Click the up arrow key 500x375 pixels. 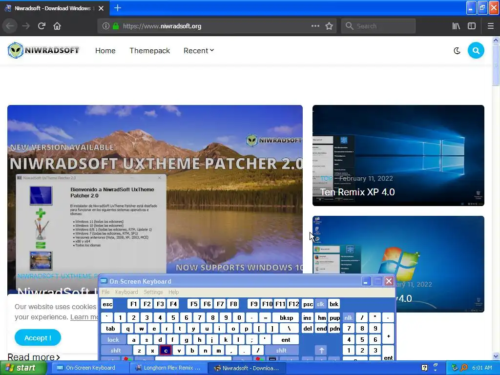click(321, 351)
